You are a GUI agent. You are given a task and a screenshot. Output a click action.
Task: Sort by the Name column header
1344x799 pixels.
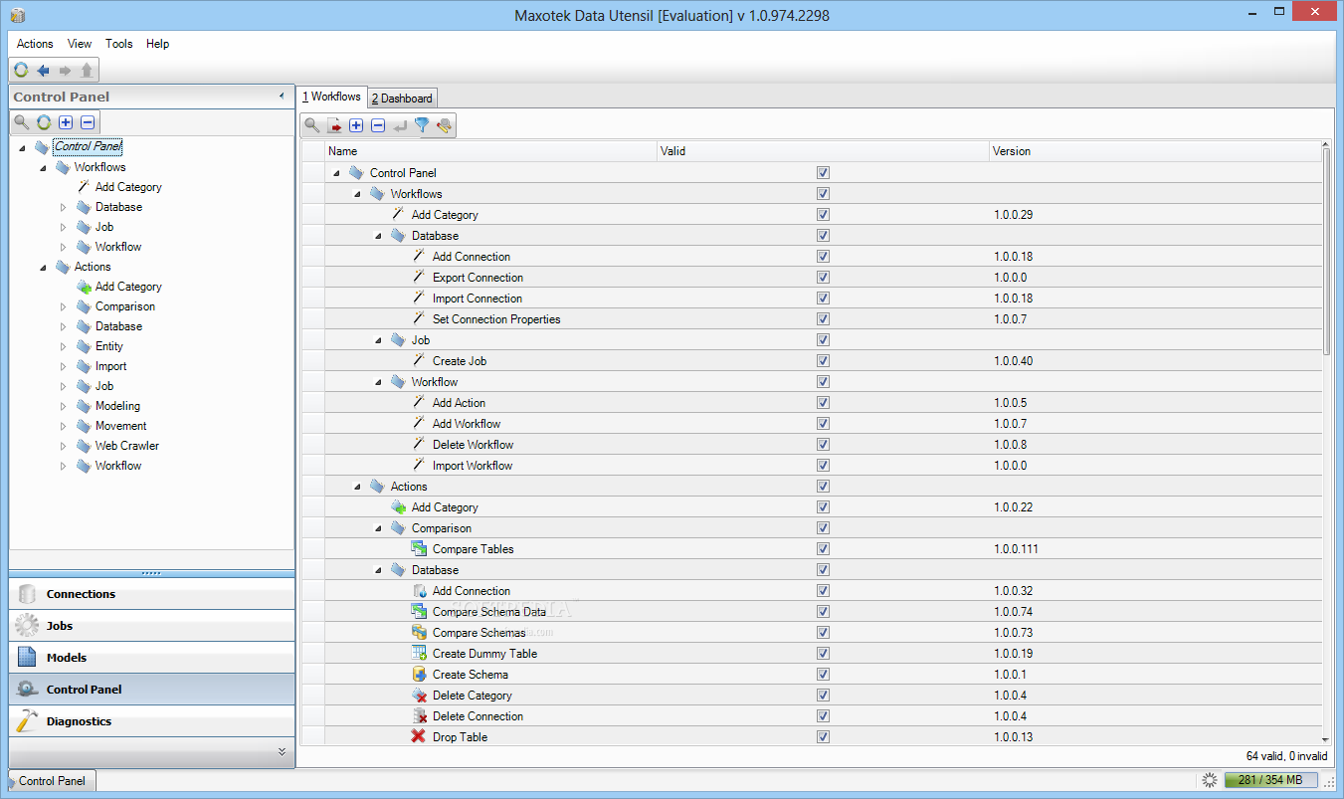(x=491, y=151)
